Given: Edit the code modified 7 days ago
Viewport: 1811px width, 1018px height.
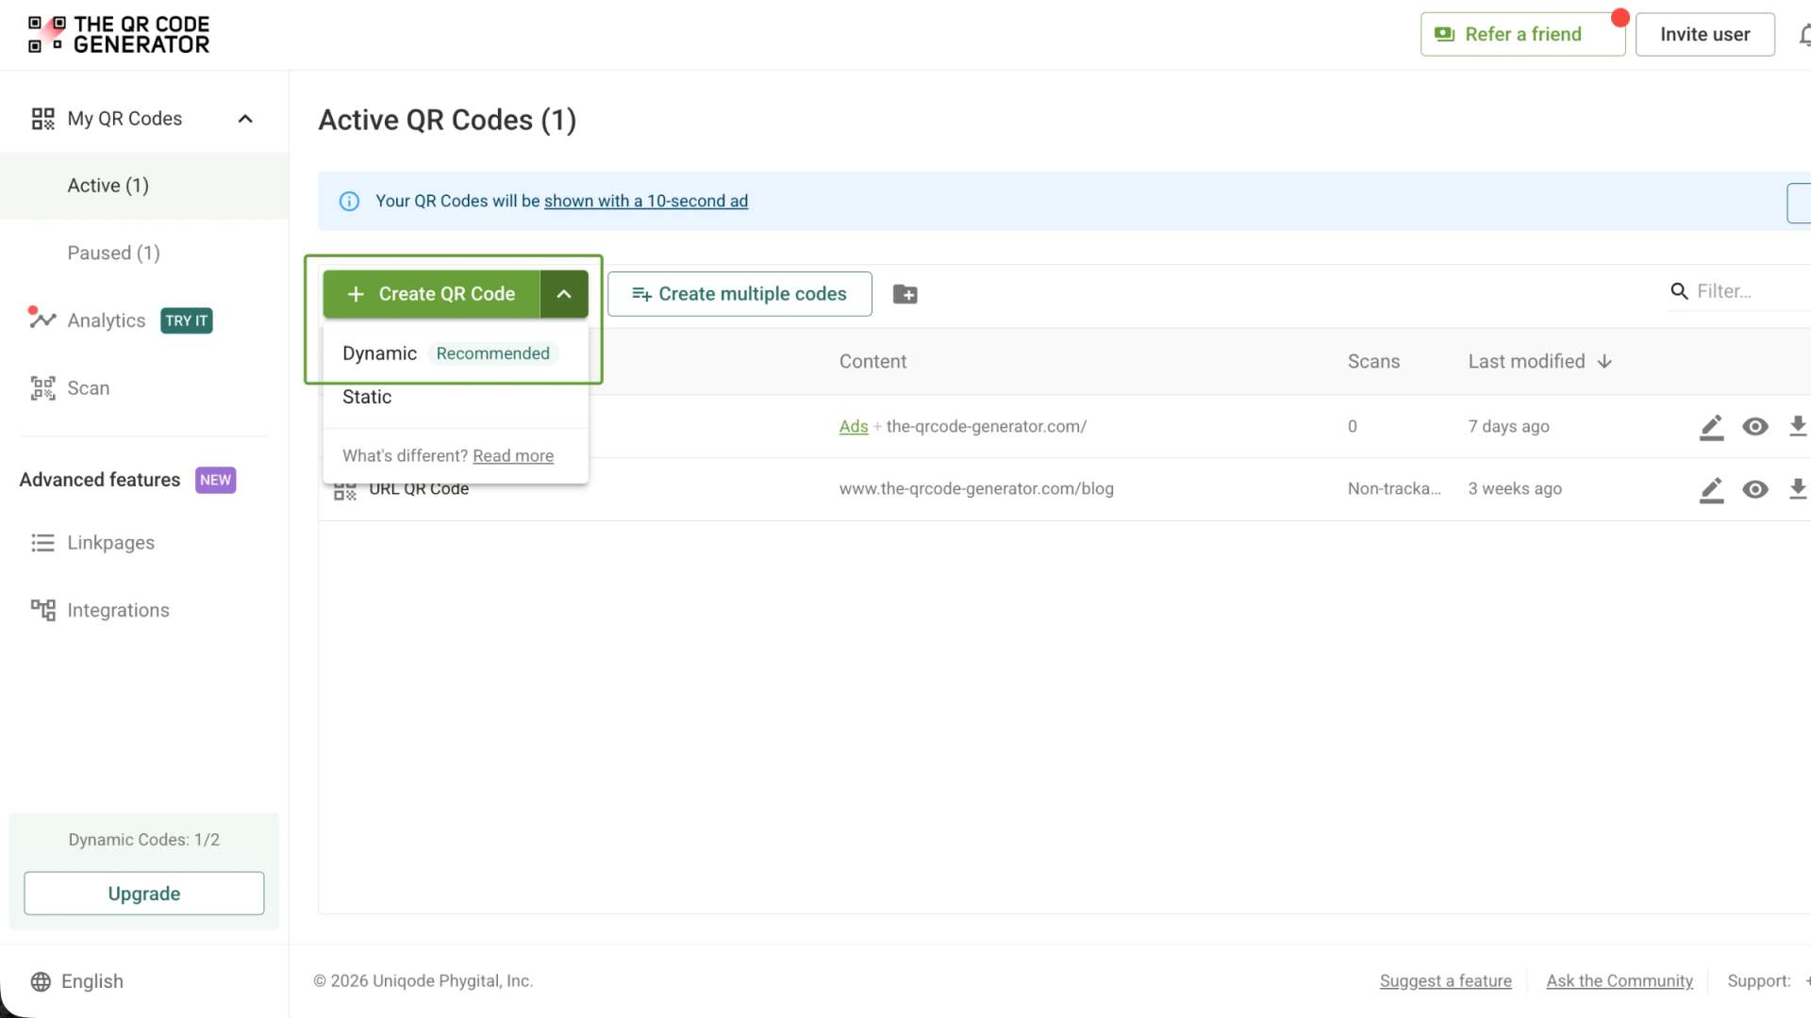Looking at the screenshot, I should click(x=1712, y=427).
